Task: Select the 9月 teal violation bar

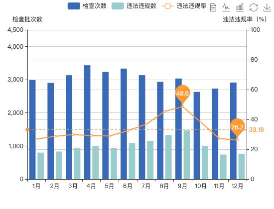Action: point(187,155)
